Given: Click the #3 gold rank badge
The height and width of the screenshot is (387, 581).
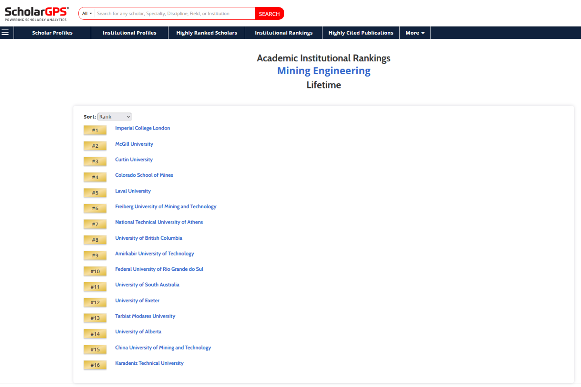Looking at the screenshot, I should (x=95, y=161).
